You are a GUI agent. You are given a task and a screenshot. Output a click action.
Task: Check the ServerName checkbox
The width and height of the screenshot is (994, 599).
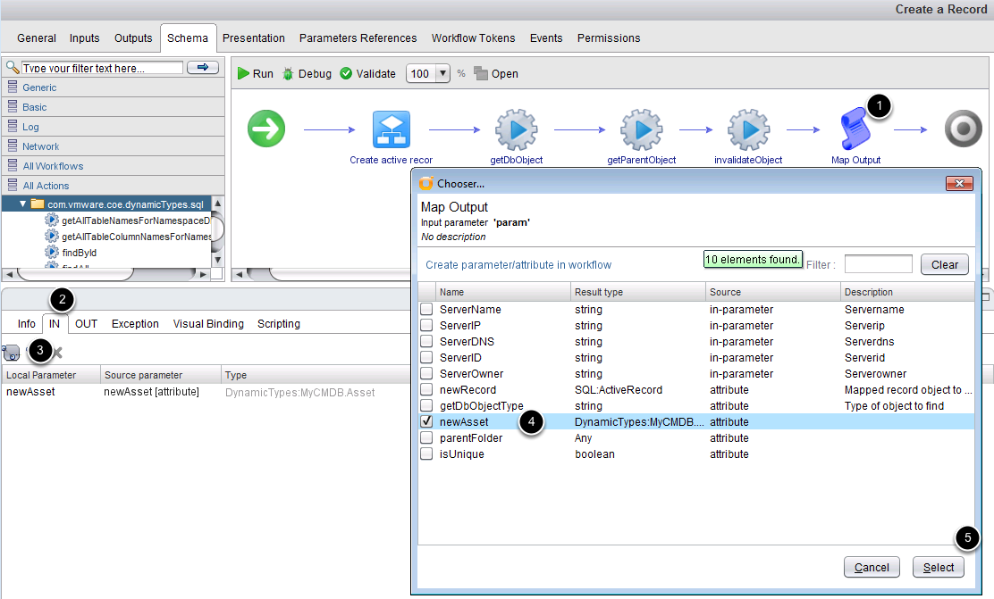click(x=426, y=309)
